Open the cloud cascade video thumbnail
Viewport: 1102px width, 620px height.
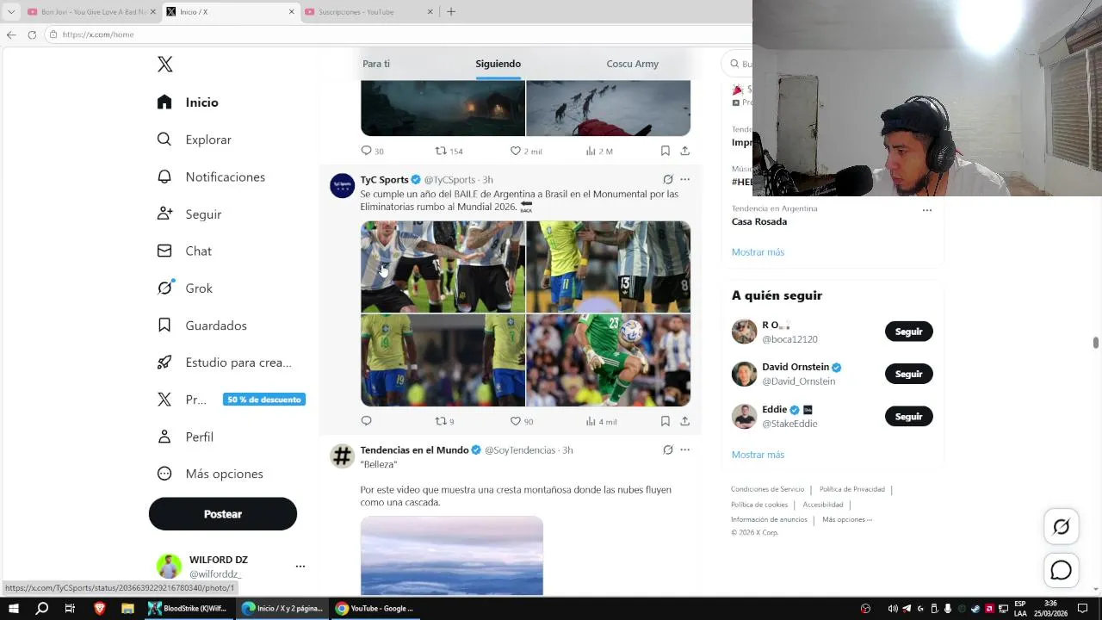(x=452, y=555)
